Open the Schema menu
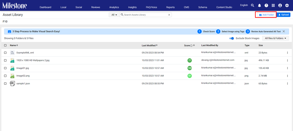 [x=203, y=7]
